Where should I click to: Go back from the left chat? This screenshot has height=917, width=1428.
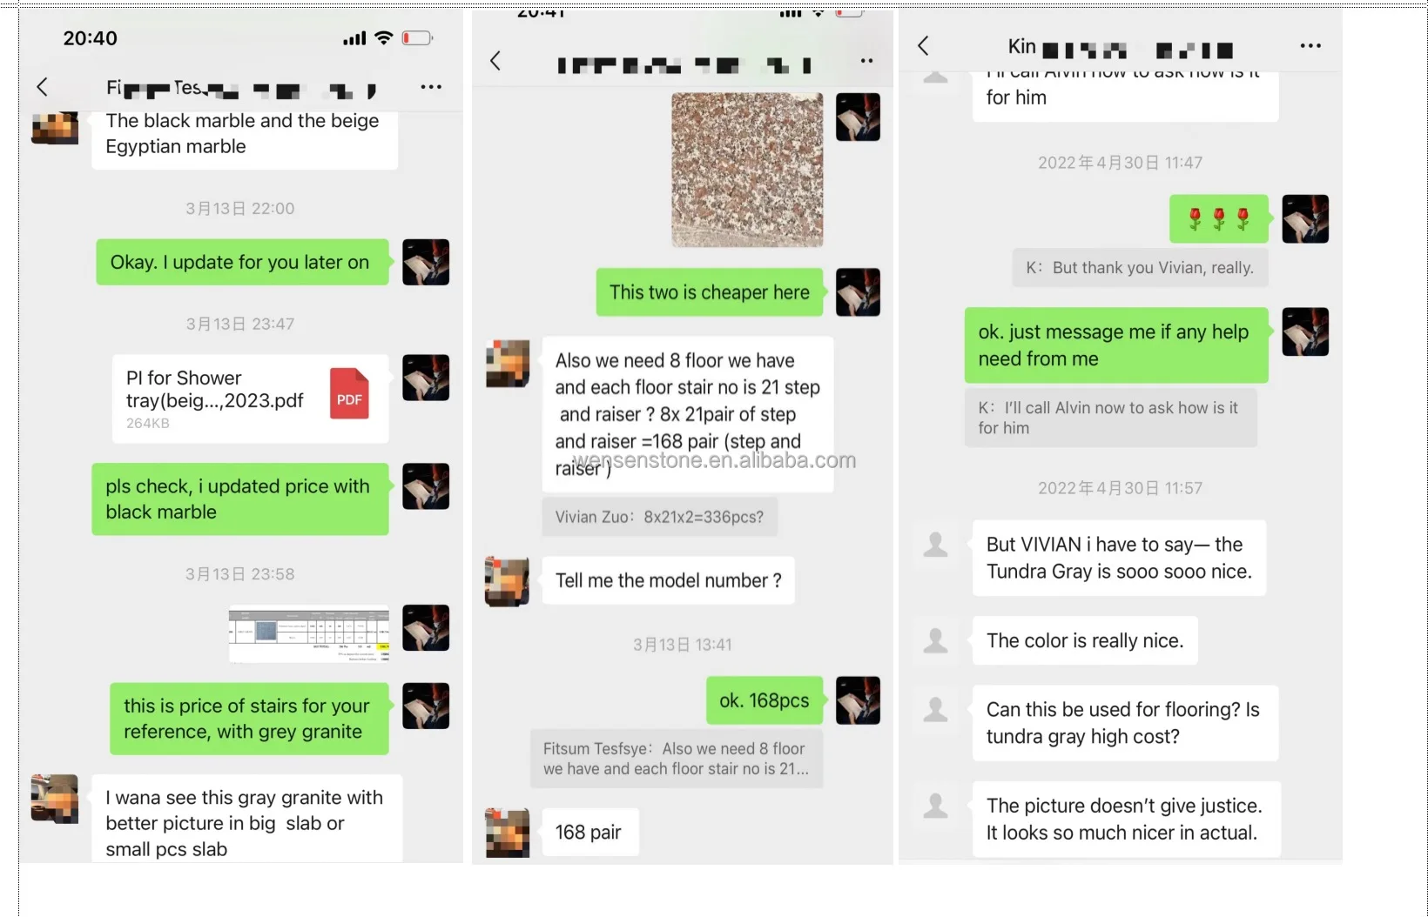click(x=42, y=87)
